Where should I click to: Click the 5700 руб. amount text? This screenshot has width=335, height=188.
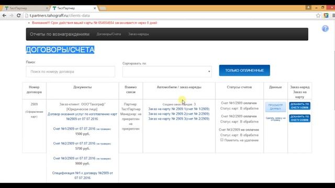[82, 148]
